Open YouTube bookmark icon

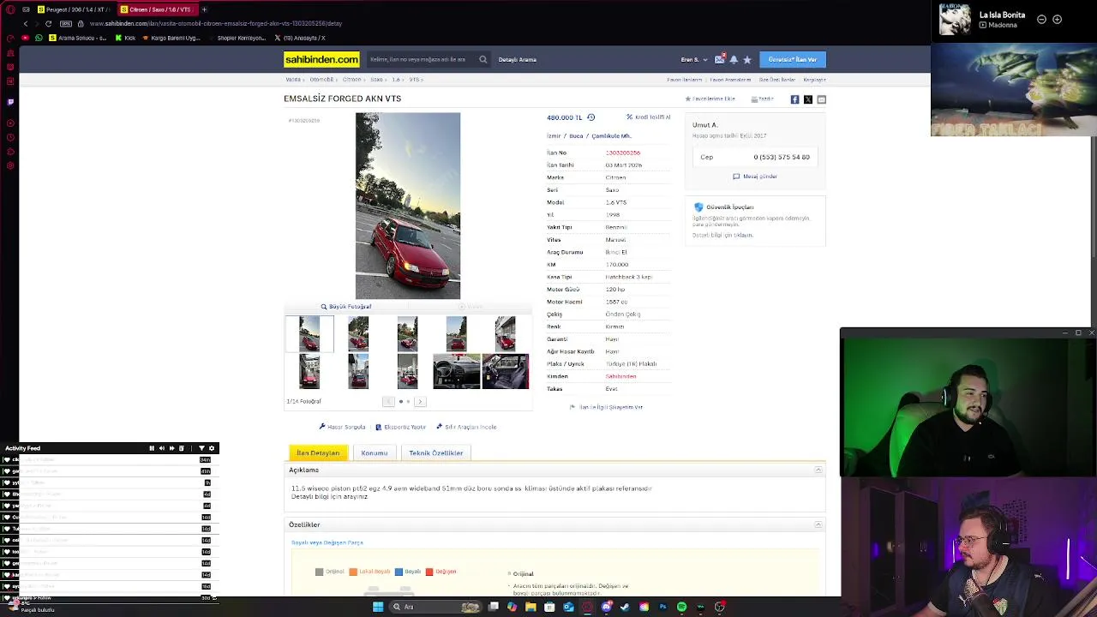25,38
